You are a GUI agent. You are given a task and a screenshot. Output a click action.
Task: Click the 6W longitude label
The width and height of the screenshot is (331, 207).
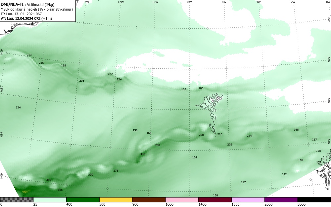coord(224,2)
